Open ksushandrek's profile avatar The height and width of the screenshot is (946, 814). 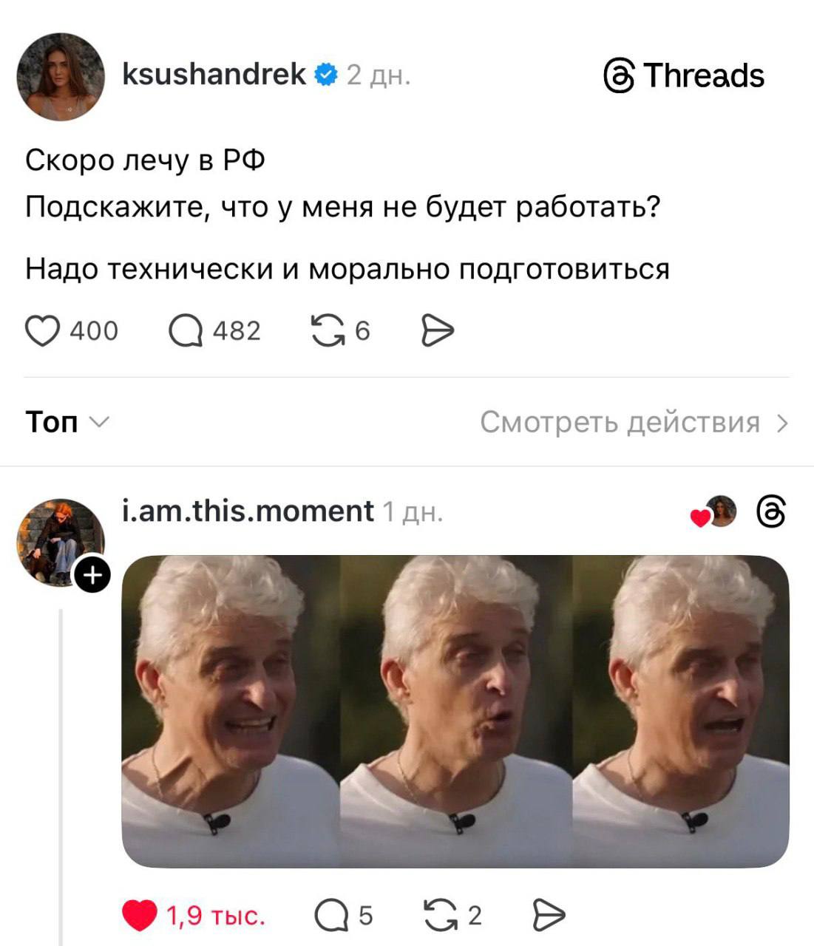click(61, 77)
